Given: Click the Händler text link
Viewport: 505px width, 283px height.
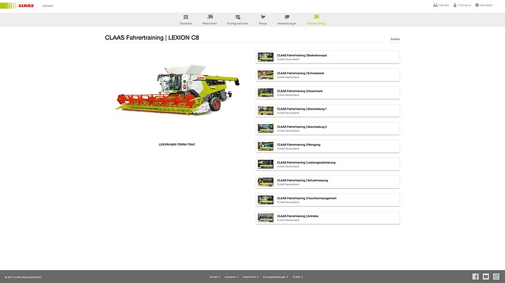Looking at the screenshot, I should coord(444,5).
